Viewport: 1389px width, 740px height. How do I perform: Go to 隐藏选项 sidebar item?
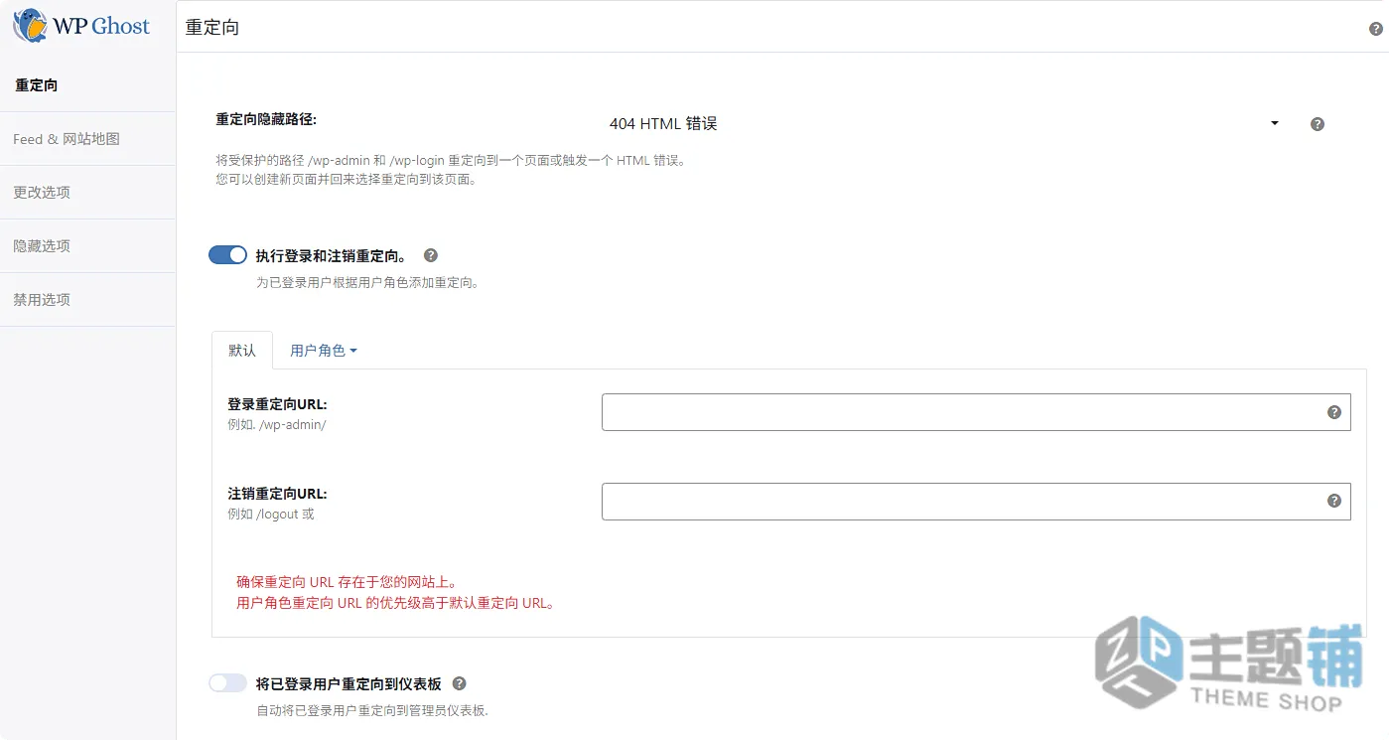(87, 246)
